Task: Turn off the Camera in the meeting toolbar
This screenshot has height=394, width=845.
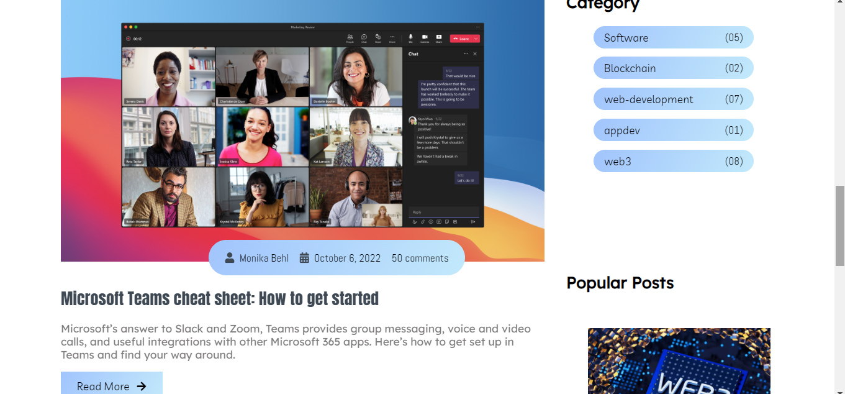Action: pyautogui.click(x=425, y=37)
